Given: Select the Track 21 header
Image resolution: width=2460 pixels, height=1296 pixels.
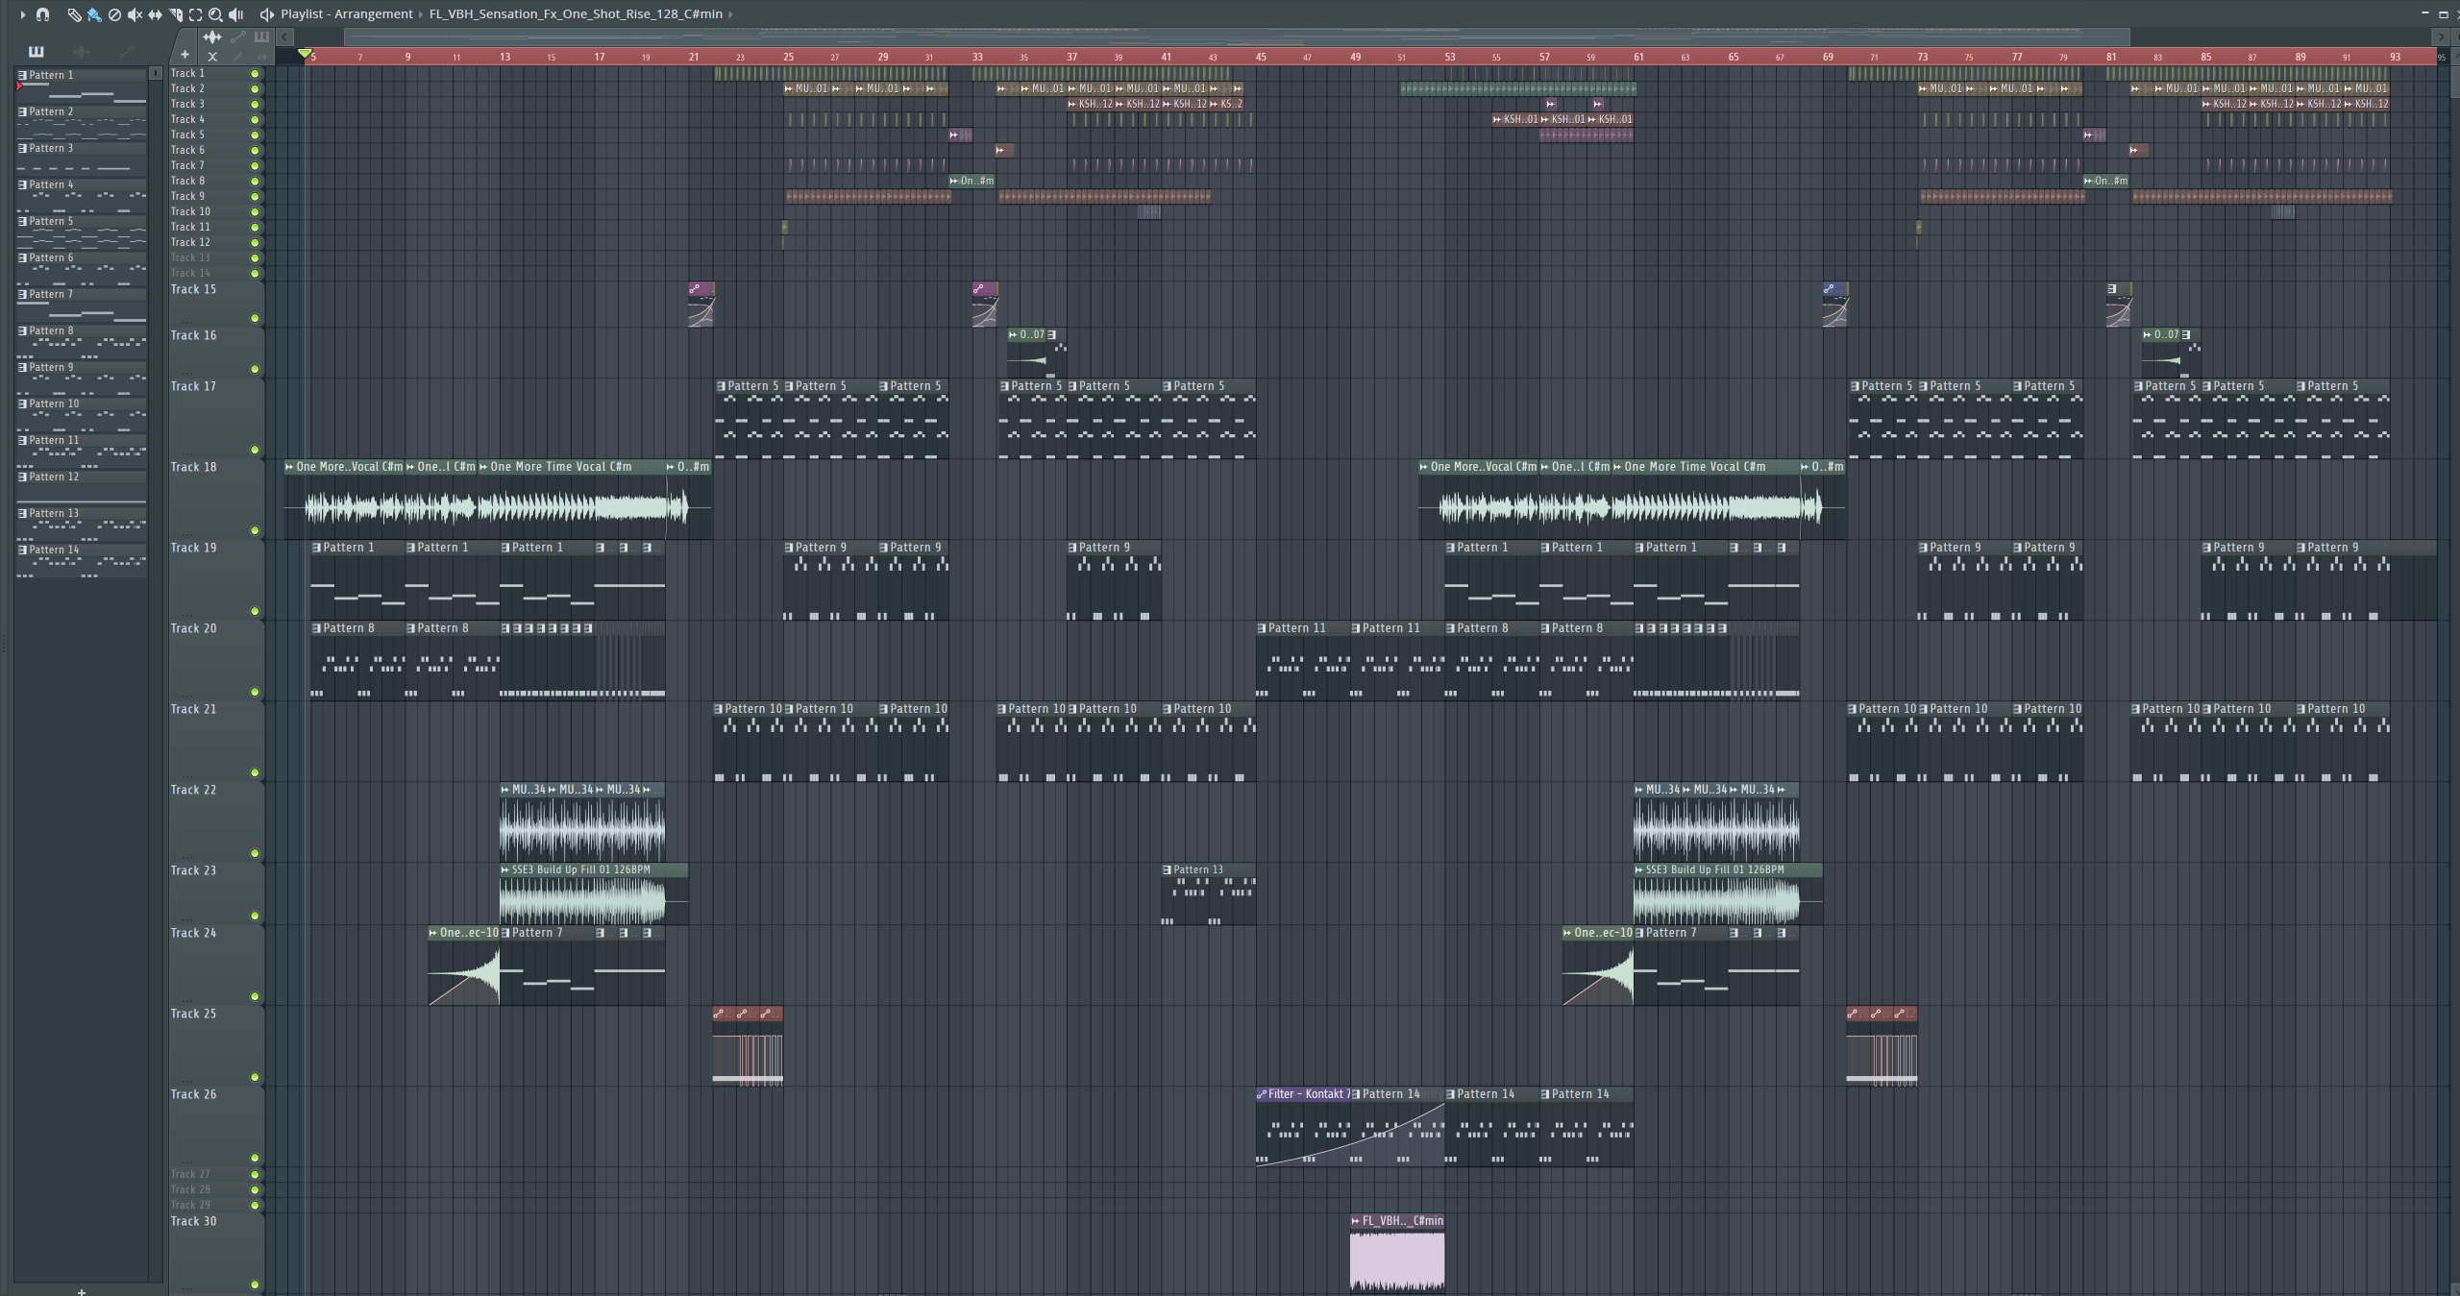Looking at the screenshot, I should click(x=216, y=741).
